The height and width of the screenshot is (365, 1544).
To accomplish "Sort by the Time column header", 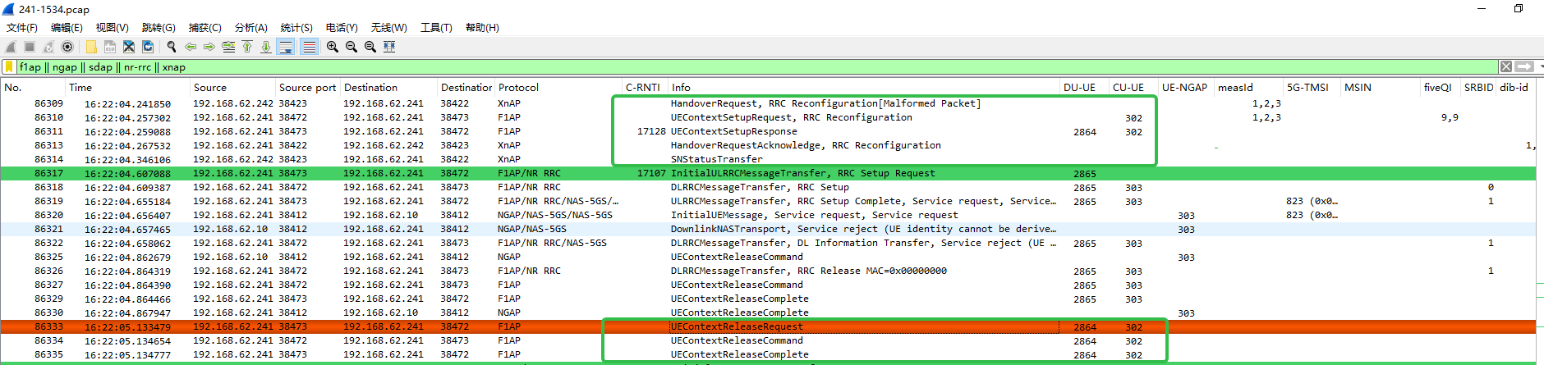I will tap(128, 87).
